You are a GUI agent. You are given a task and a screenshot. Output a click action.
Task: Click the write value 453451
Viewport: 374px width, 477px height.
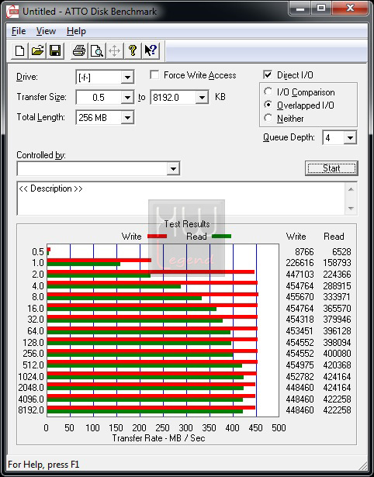coord(300,331)
